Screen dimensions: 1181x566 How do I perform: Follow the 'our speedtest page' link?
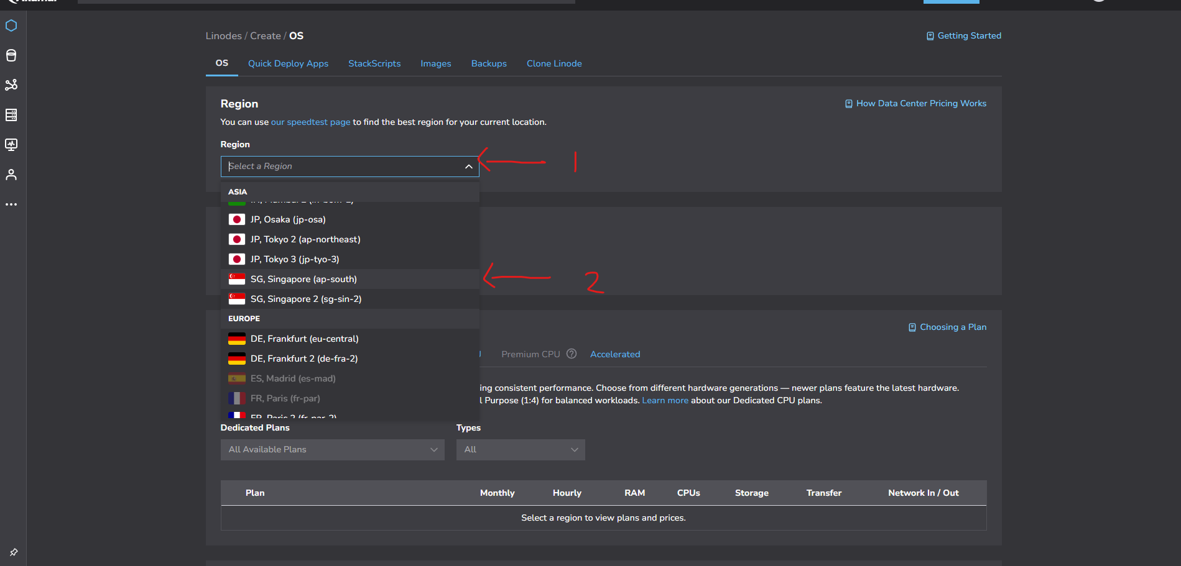[x=311, y=122]
